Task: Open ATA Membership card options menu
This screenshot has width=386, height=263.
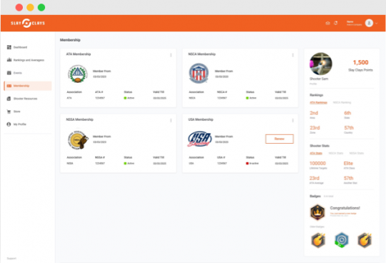Action: 171,55
